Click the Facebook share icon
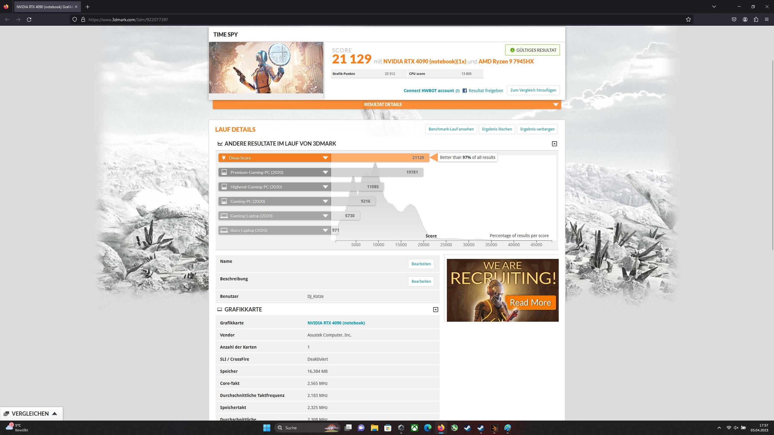This screenshot has height=435, width=774. tap(465, 91)
